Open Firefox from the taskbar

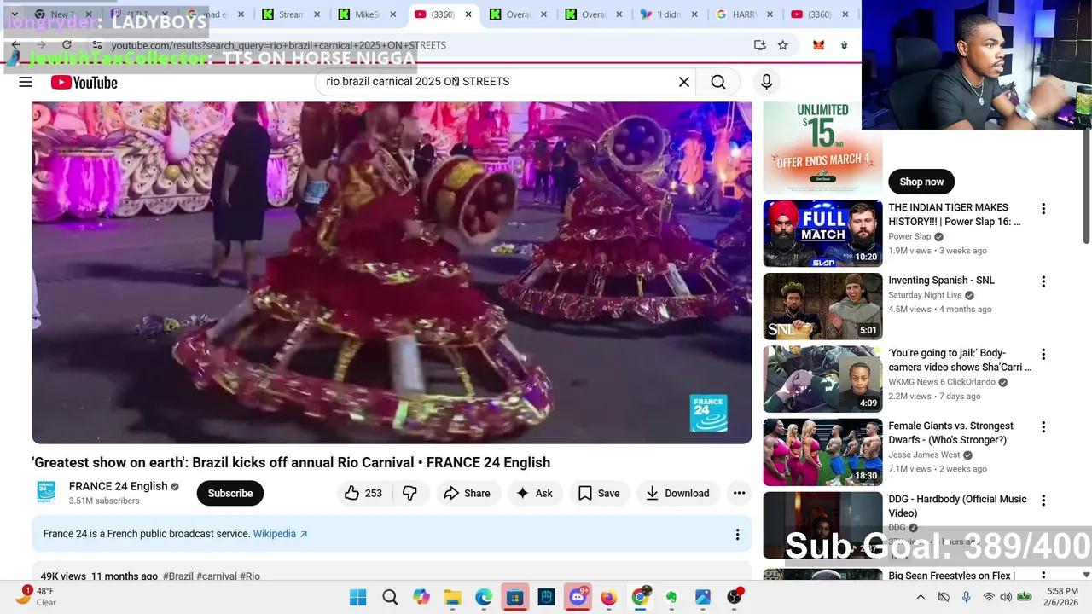coord(608,598)
